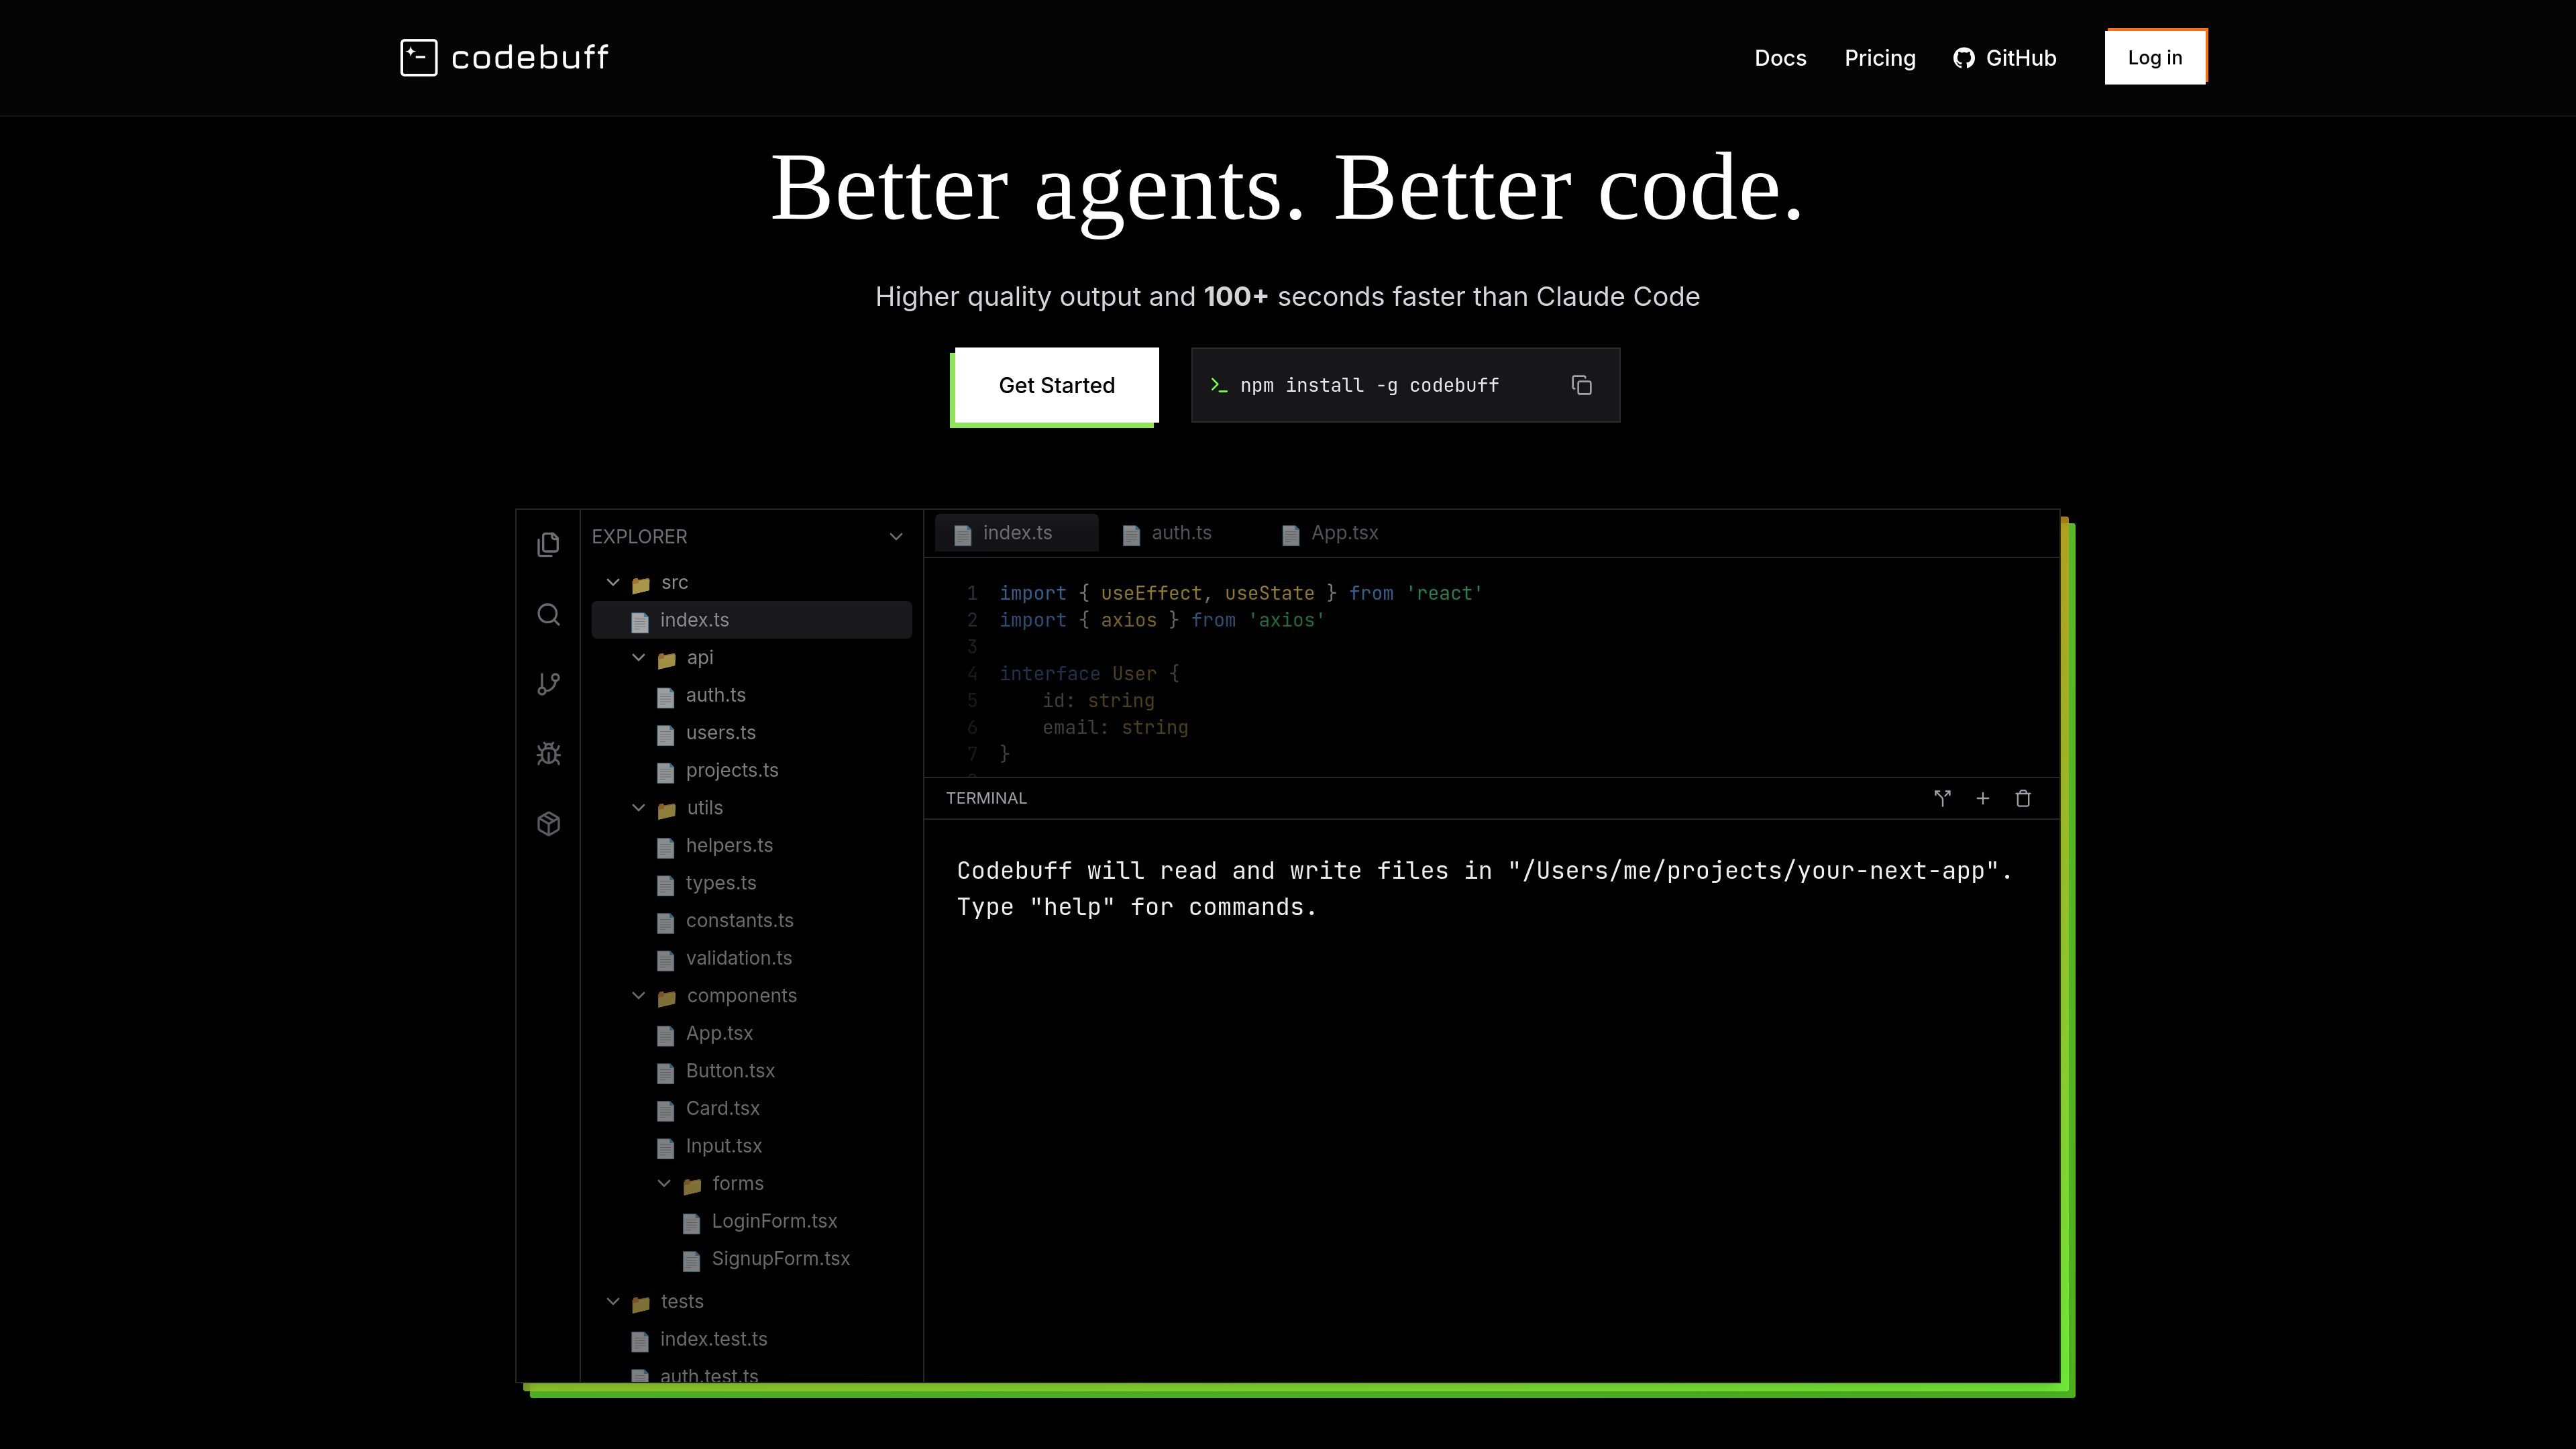Click the npm install -g codebuff command text
Image resolution: width=2576 pixels, height=1449 pixels.
click(x=1369, y=386)
